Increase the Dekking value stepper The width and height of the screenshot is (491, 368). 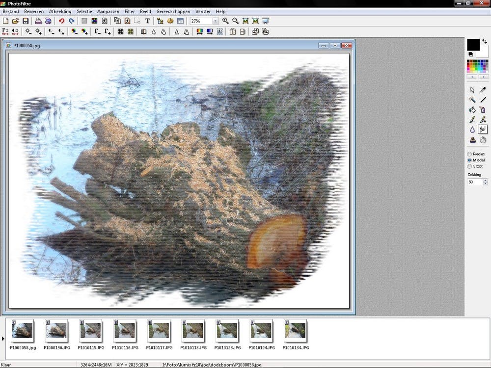pyautogui.click(x=485, y=180)
